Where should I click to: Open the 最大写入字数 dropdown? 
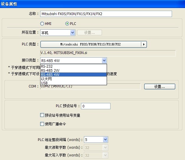105,155
